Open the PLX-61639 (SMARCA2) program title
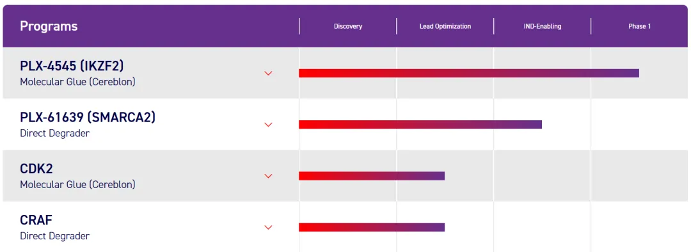The image size is (691, 252). click(x=88, y=117)
